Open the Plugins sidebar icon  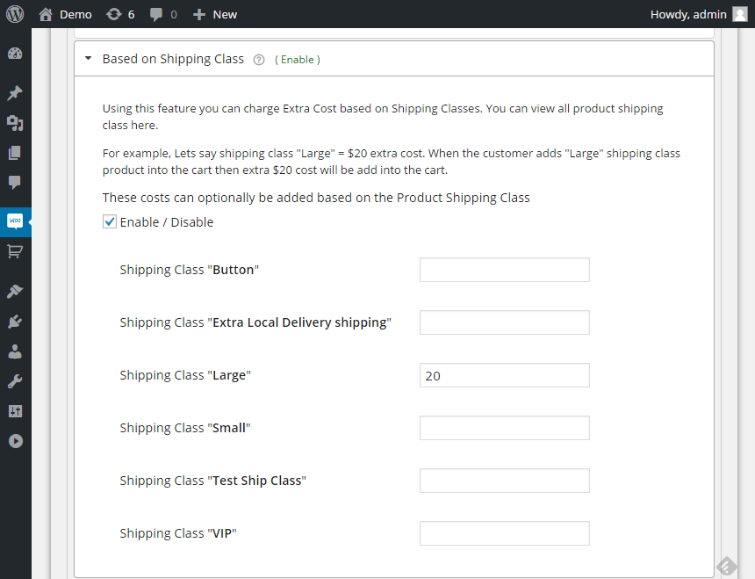point(15,322)
